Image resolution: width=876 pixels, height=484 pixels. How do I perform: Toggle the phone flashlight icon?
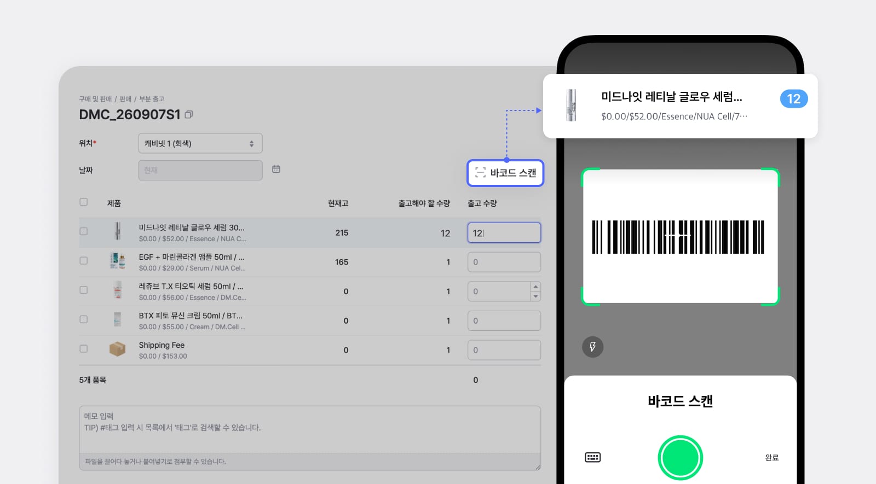[x=592, y=347]
